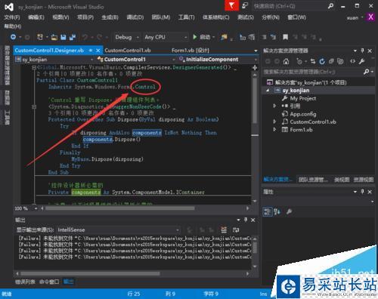Click the save file floppy icon

64,38
